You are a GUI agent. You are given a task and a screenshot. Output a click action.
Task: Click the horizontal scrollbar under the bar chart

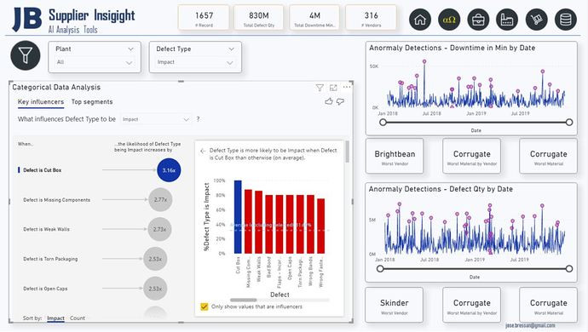click(x=244, y=300)
